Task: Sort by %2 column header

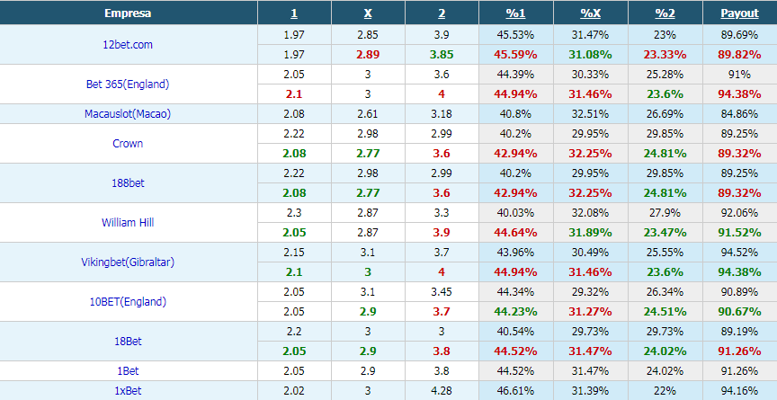Action: tap(665, 13)
